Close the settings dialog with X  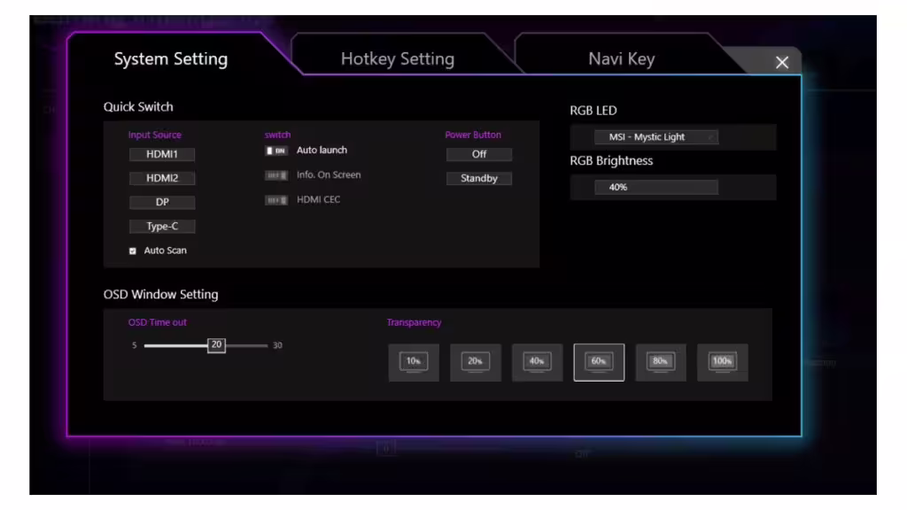click(x=782, y=63)
